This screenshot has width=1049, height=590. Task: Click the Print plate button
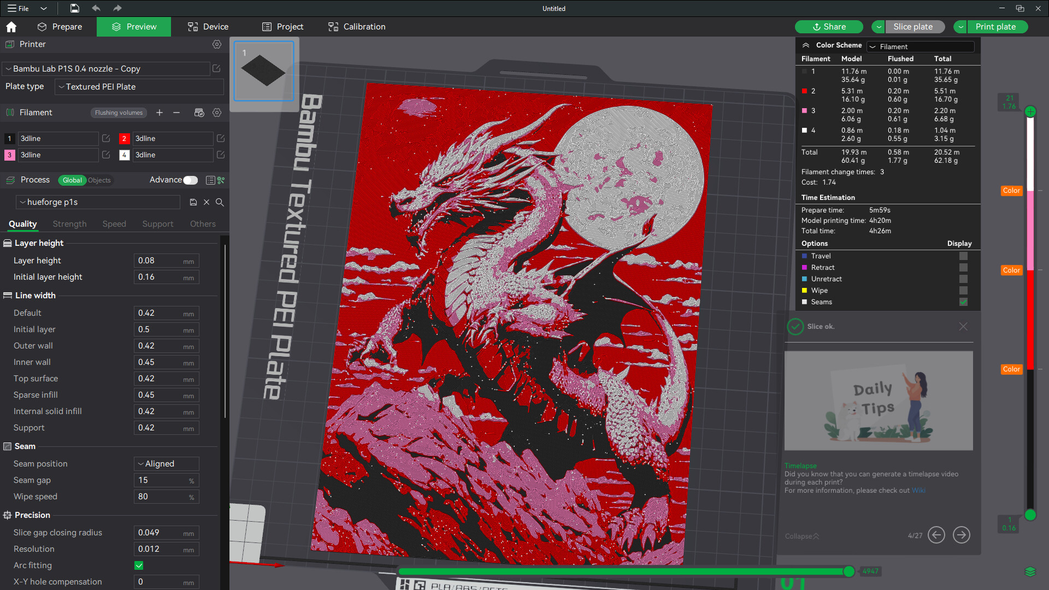click(996, 27)
